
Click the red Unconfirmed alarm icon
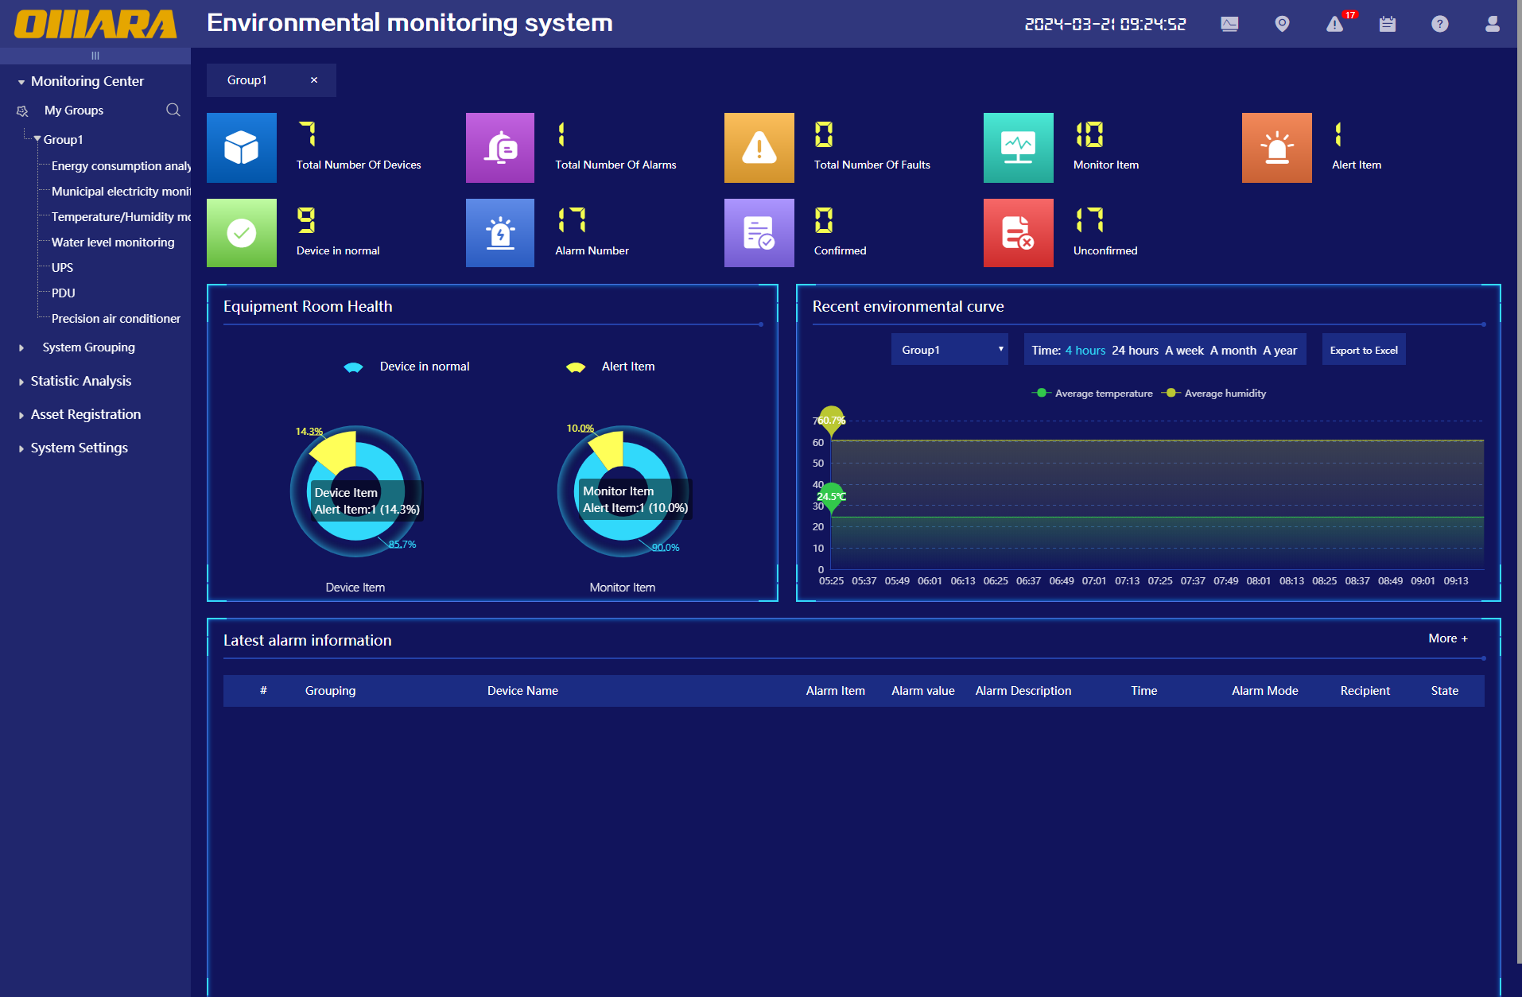(x=1018, y=233)
